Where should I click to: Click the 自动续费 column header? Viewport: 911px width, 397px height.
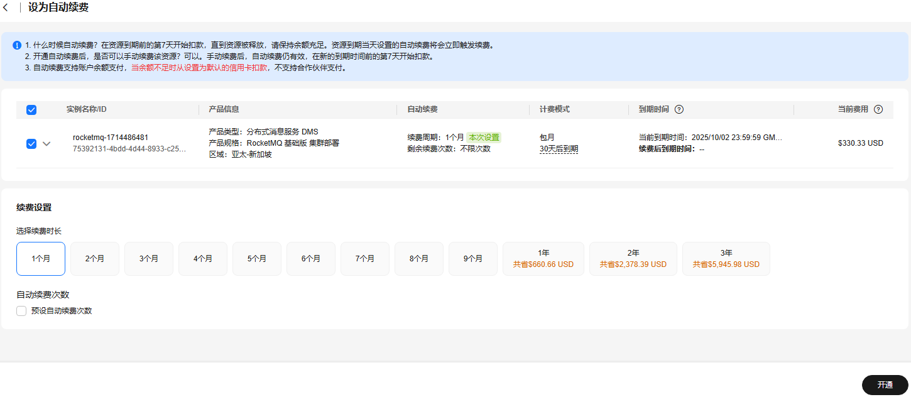pyautogui.click(x=422, y=109)
